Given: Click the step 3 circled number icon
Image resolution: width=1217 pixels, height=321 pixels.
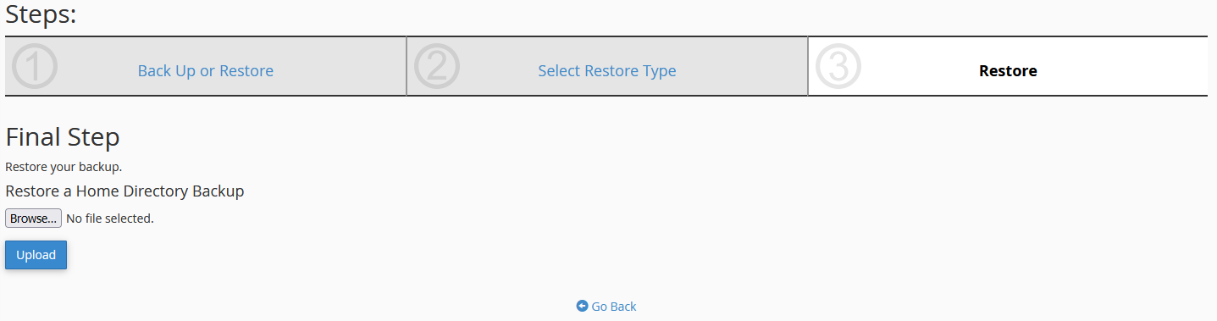Looking at the screenshot, I should point(838,67).
